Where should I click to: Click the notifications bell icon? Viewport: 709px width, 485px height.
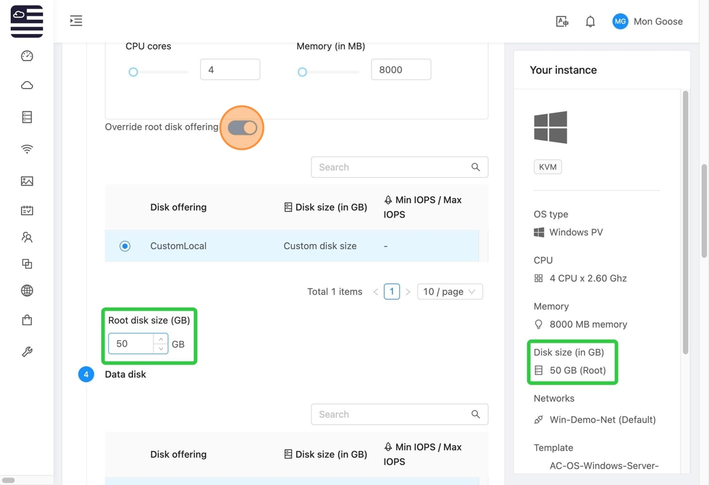tap(590, 21)
